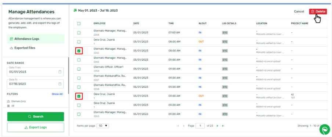Screen dimensions: 332x137
Task: Click the Eternals-Officer, Officer1 employee name
Action: click(x=108, y=67)
